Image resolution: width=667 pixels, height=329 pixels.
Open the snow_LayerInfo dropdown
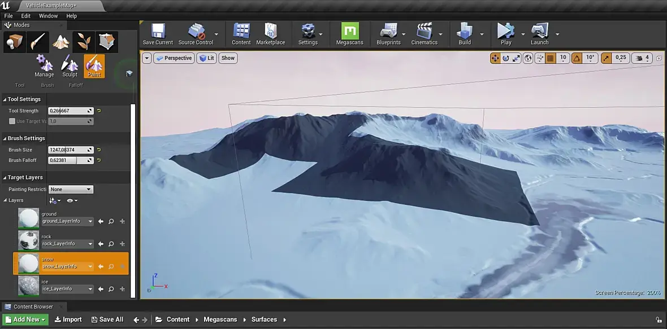pyautogui.click(x=67, y=266)
